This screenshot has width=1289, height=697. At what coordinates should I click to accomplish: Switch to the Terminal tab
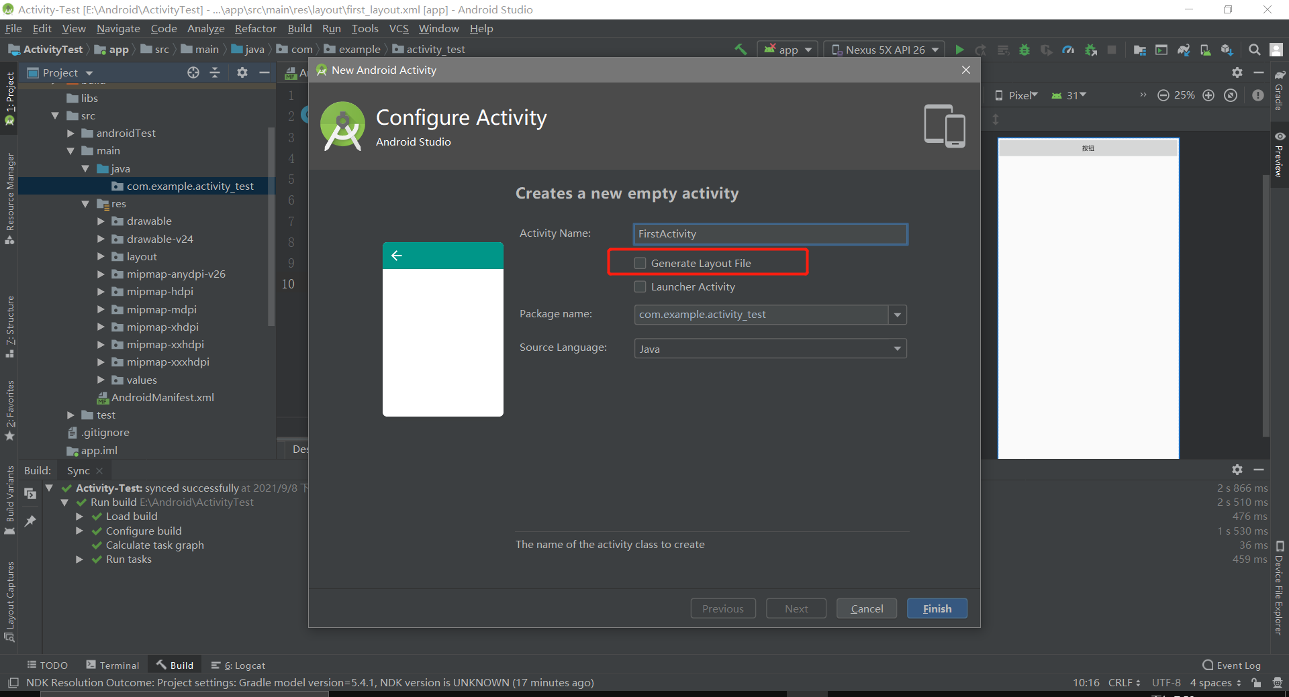(x=113, y=665)
